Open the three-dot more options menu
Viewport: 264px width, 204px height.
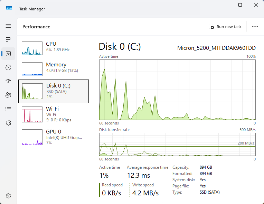(255, 27)
